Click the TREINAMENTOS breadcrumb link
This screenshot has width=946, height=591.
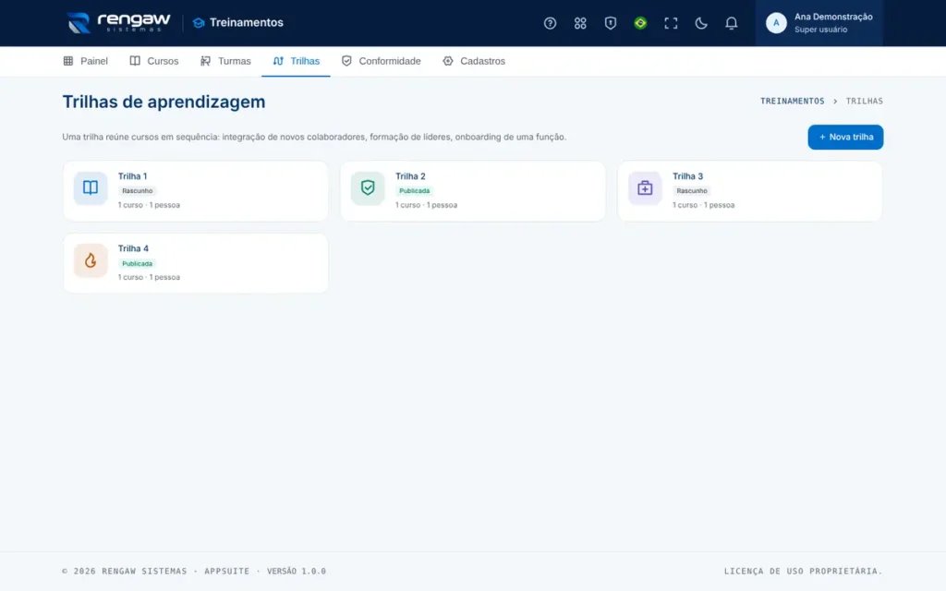tap(792, 102)
